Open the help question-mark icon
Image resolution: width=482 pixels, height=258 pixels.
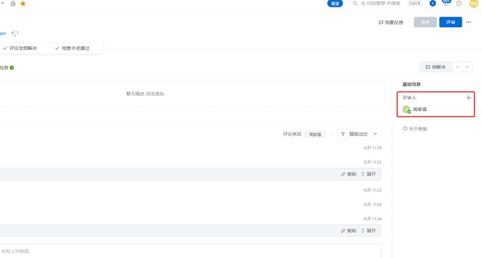(x=459, y=3)
